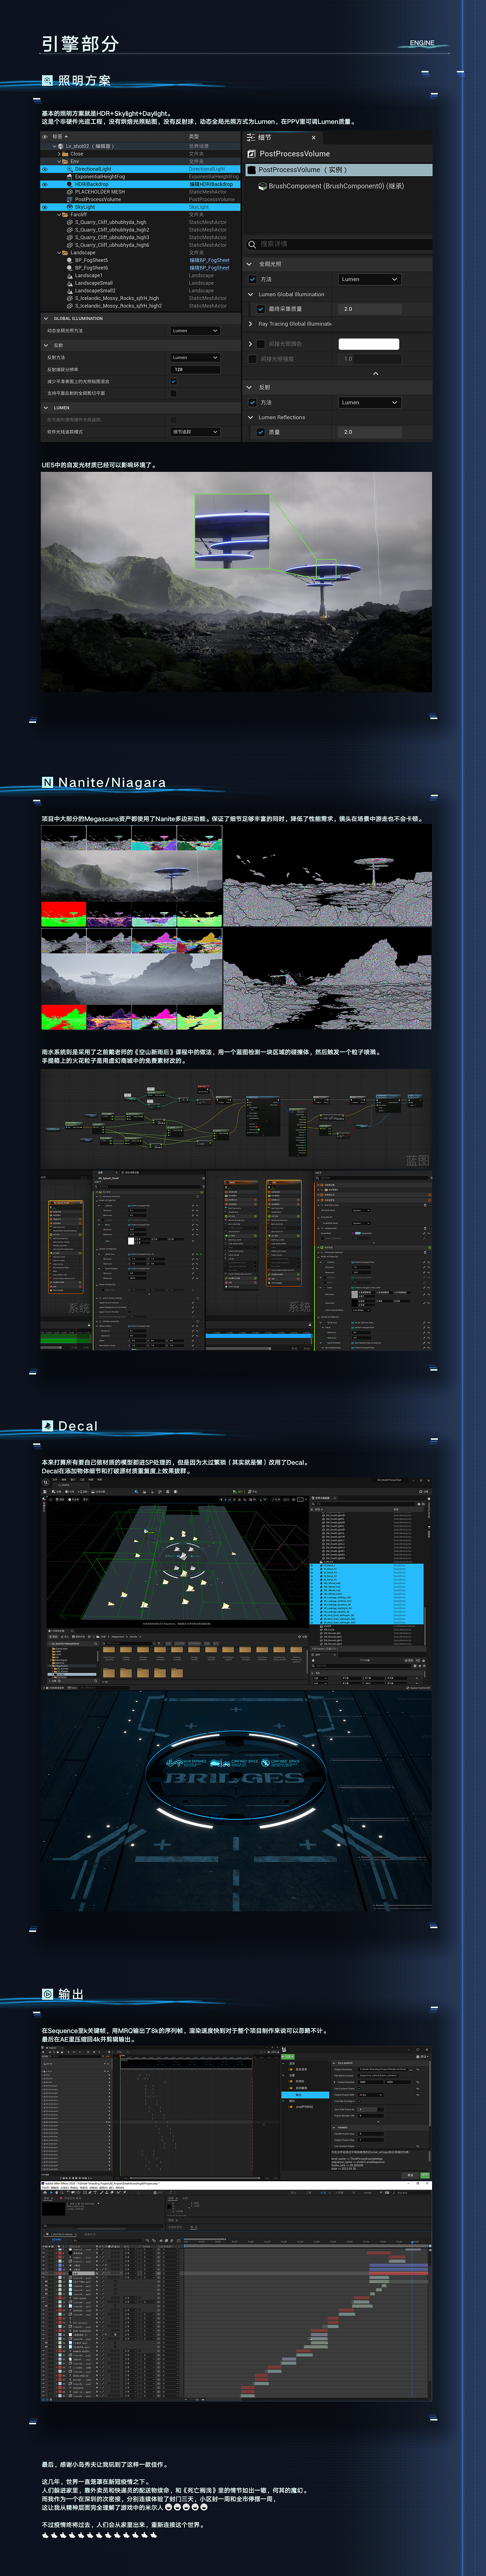Click the PostProcessVolume instance icon
The image size is (486, 2576).
coord(252,170)
